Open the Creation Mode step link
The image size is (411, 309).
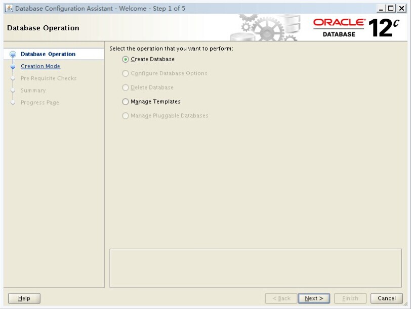[x=40, y=66]
